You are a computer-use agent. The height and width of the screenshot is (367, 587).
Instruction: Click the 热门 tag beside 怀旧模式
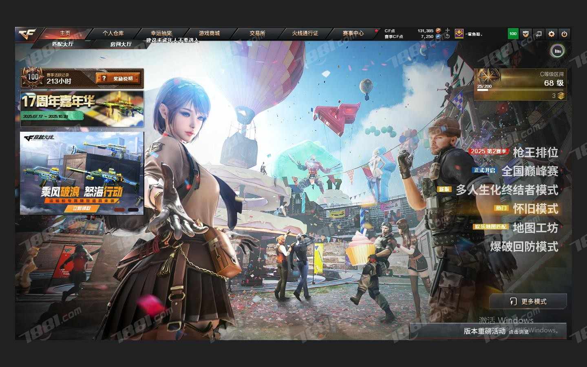coord(501,208)
